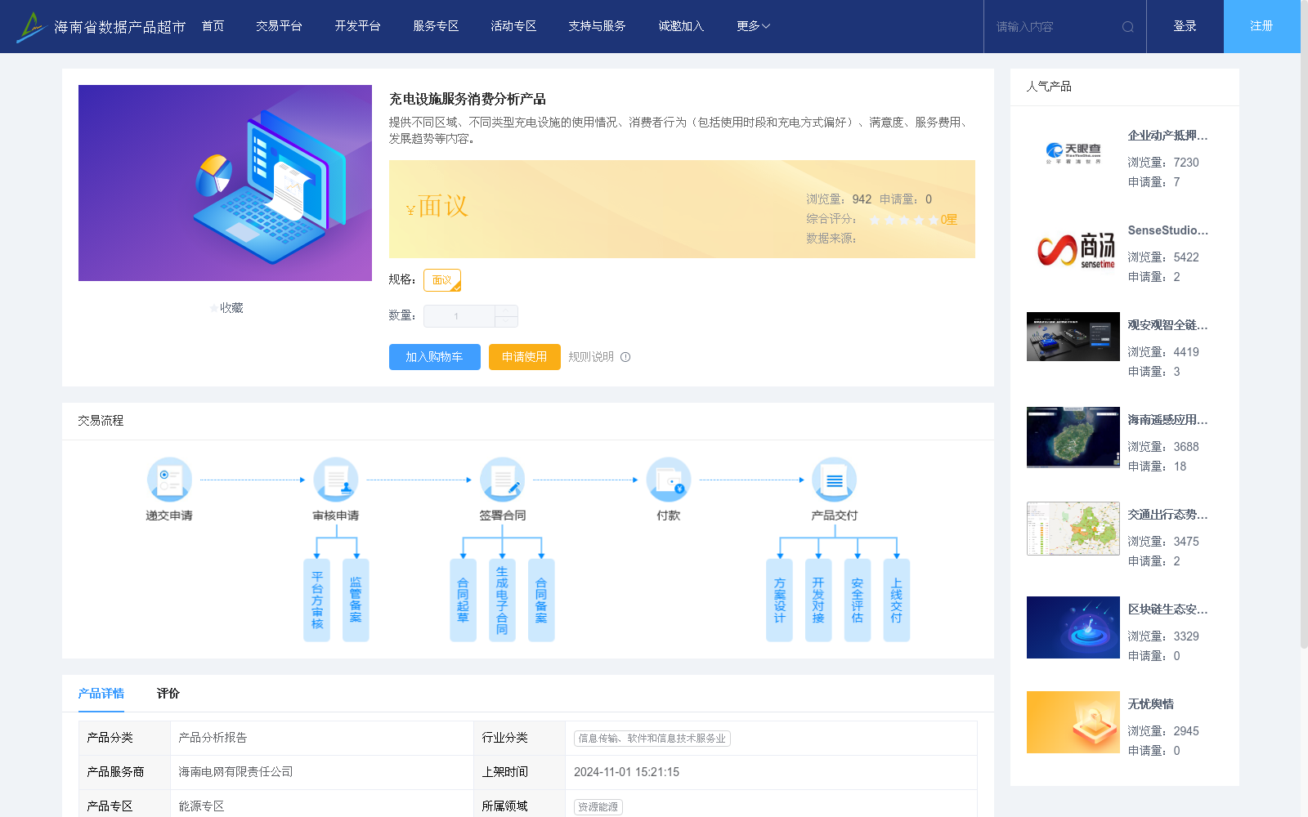Click 开发对接 sub-step box
1308x817 pixels.
tap(818, 600)
